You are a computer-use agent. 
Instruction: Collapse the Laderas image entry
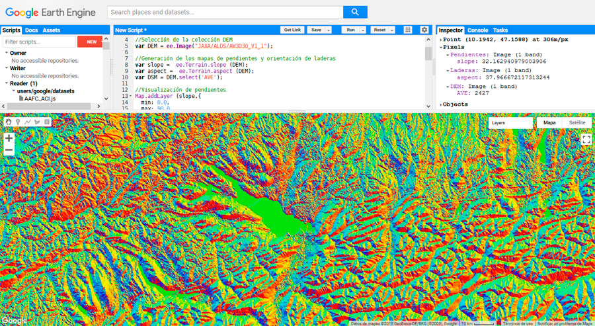click(x=448, y=71)
